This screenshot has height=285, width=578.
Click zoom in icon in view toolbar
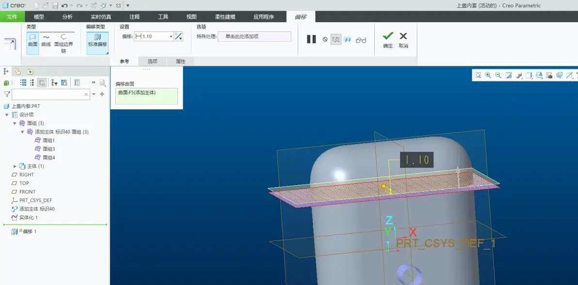pyautogui.click(x=488, y=75)
